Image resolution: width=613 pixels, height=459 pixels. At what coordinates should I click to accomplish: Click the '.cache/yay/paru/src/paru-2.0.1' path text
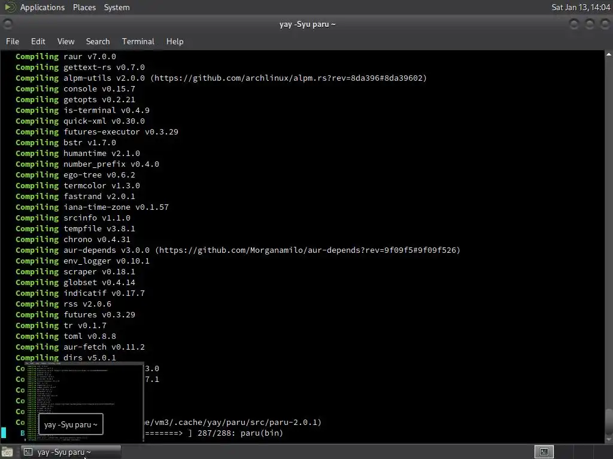tap(244, 423)
